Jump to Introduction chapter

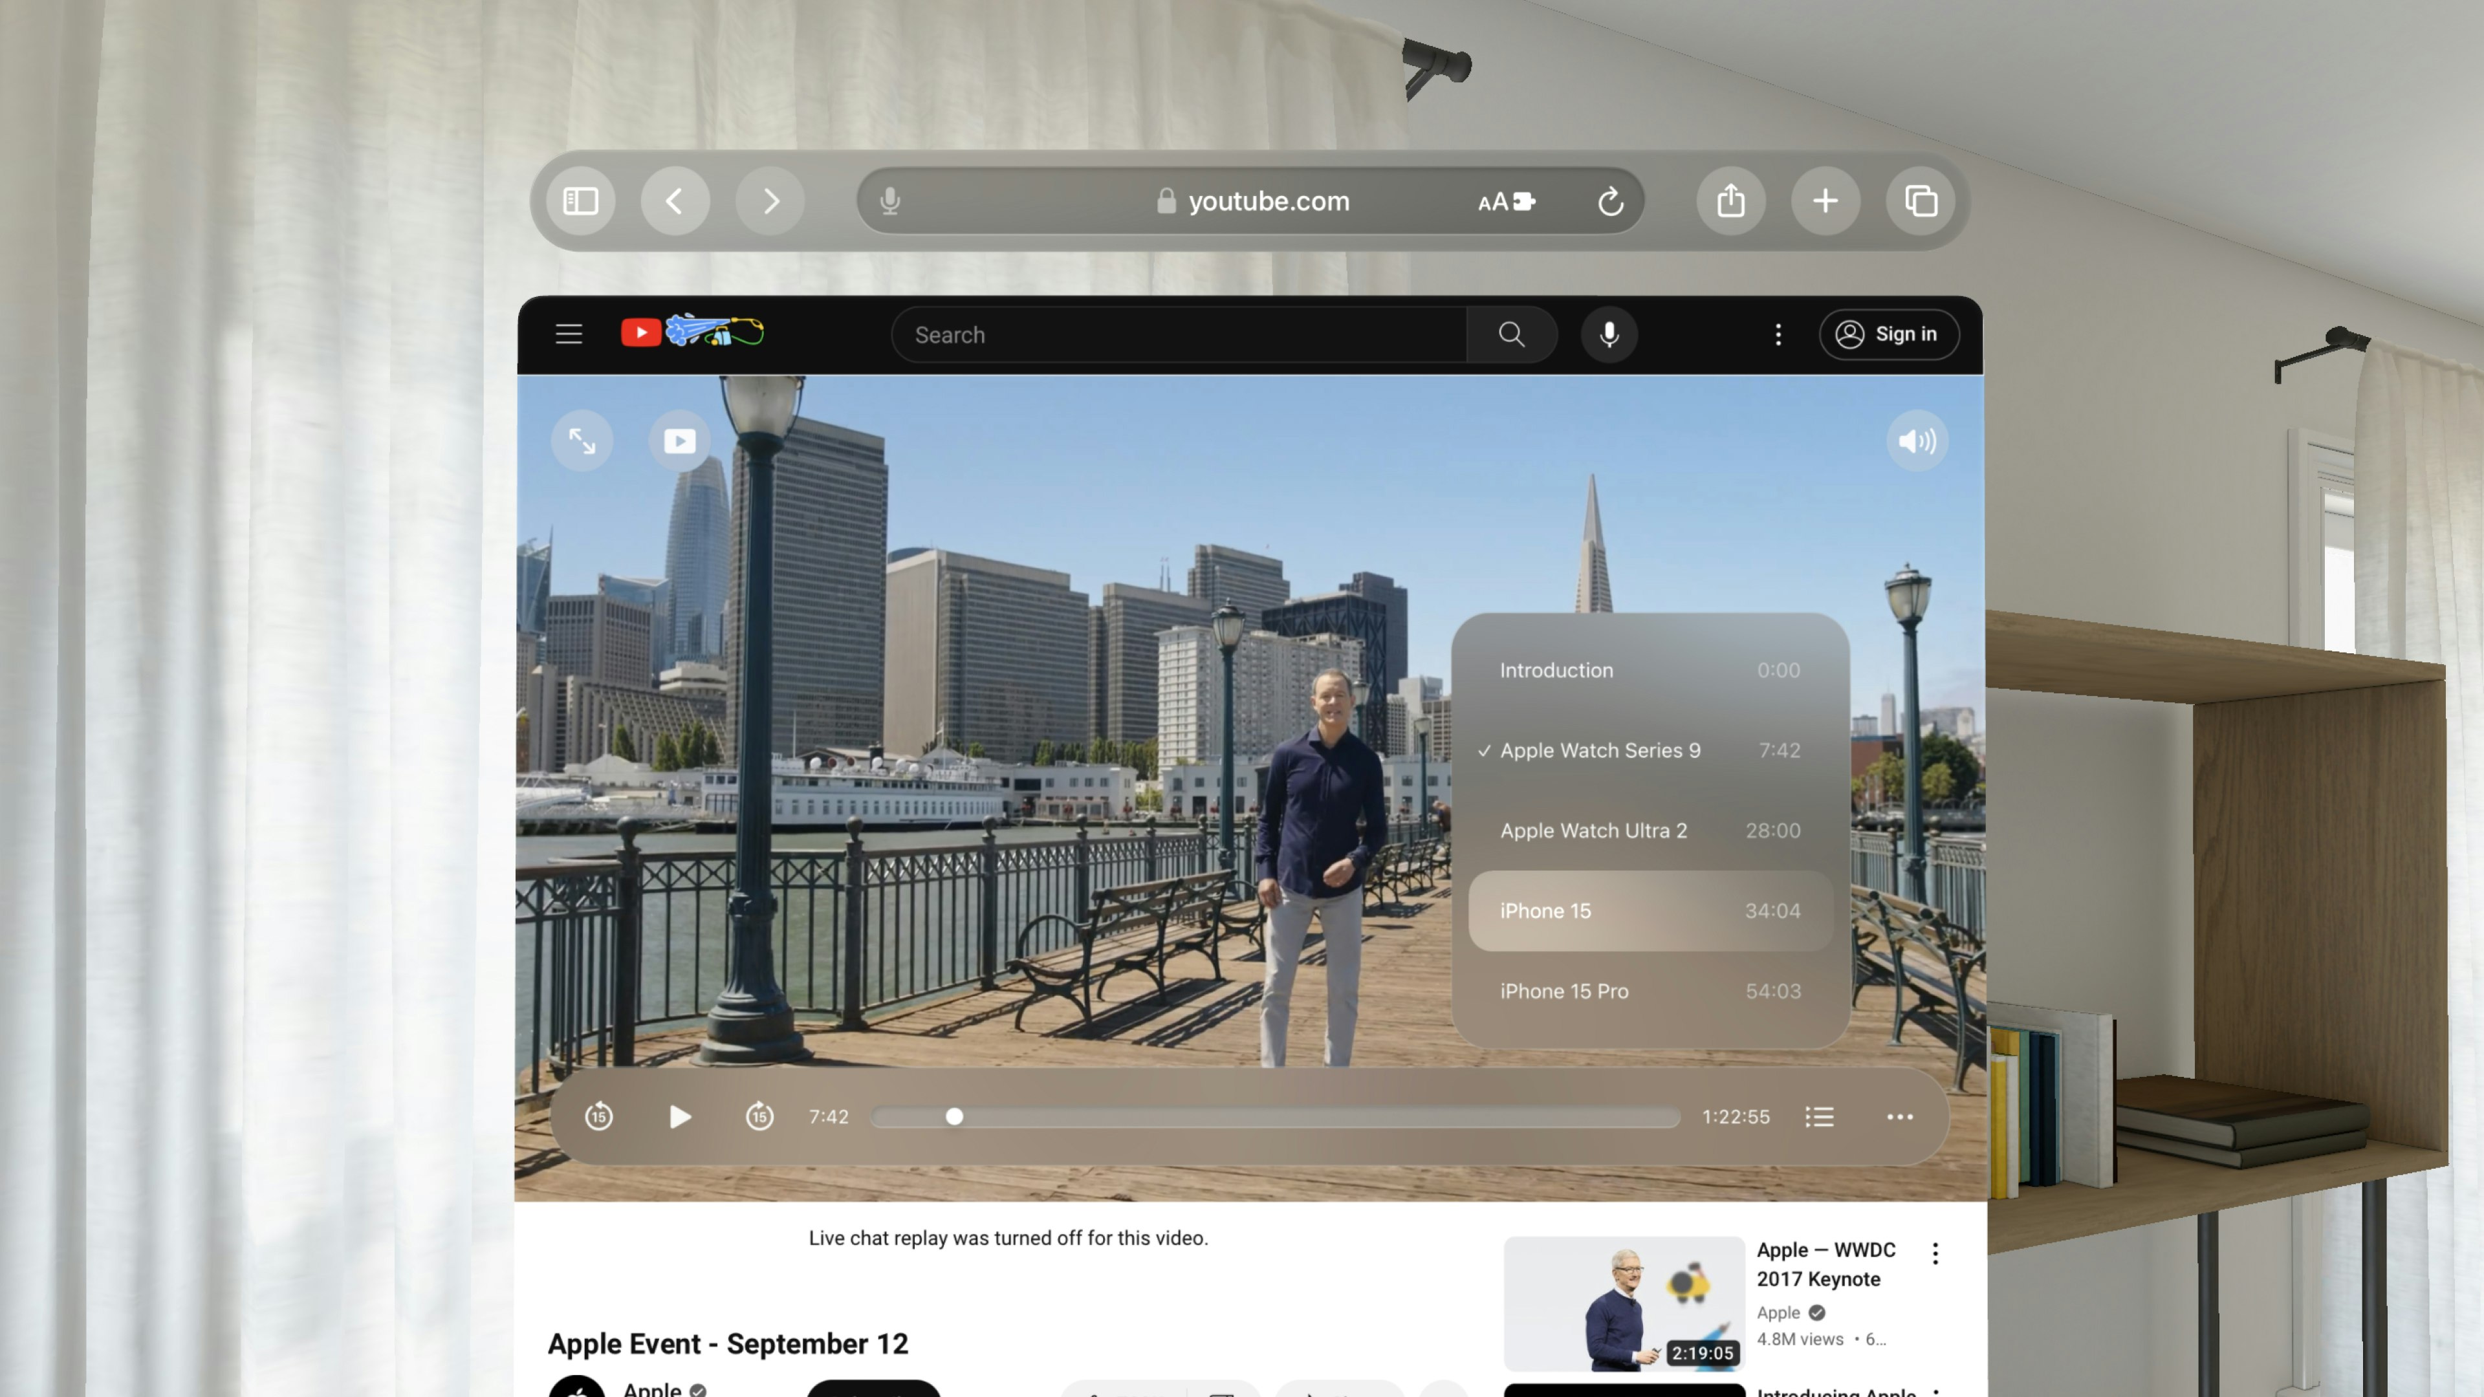1650,670
